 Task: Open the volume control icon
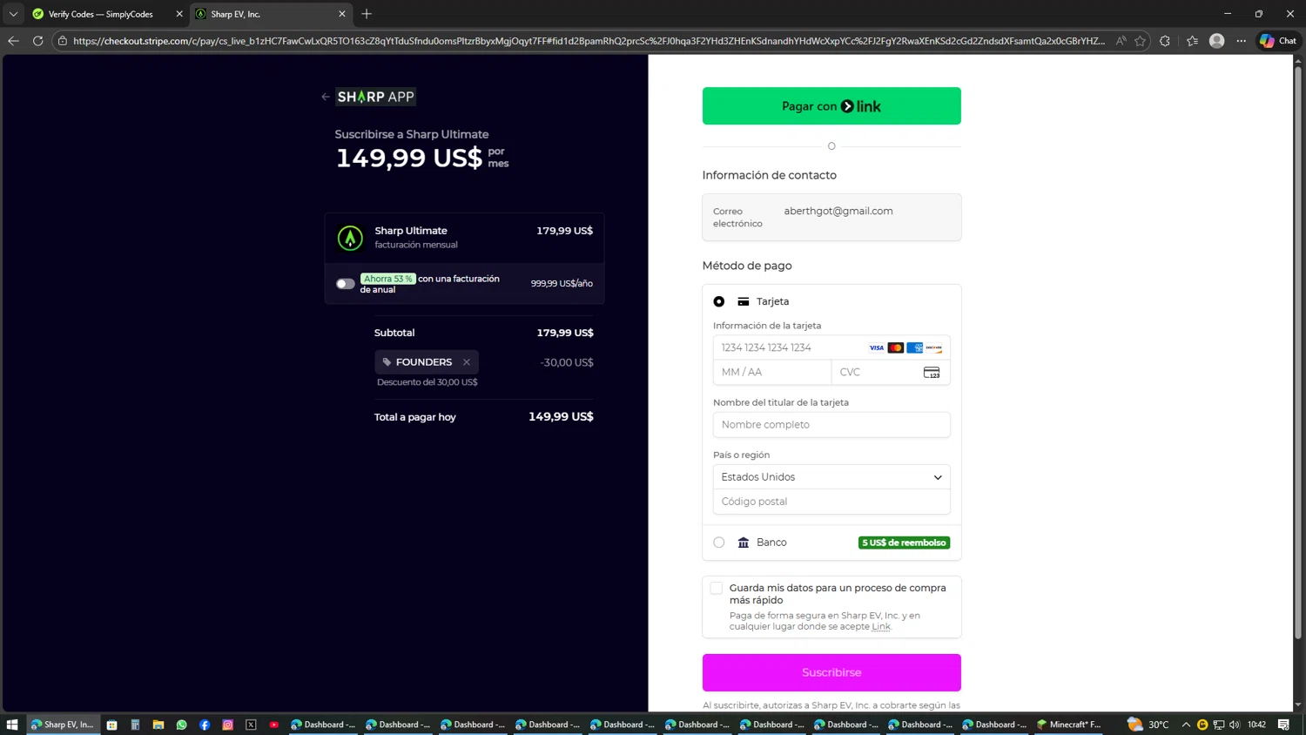pos(1235,725)
